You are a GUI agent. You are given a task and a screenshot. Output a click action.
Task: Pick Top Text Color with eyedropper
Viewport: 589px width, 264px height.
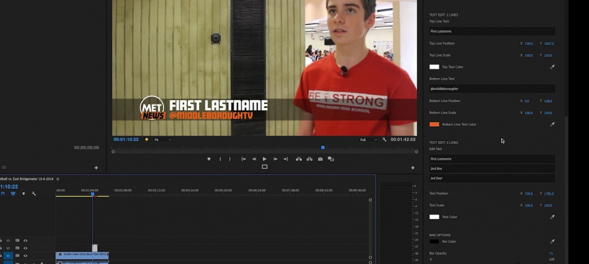point(552,67)
